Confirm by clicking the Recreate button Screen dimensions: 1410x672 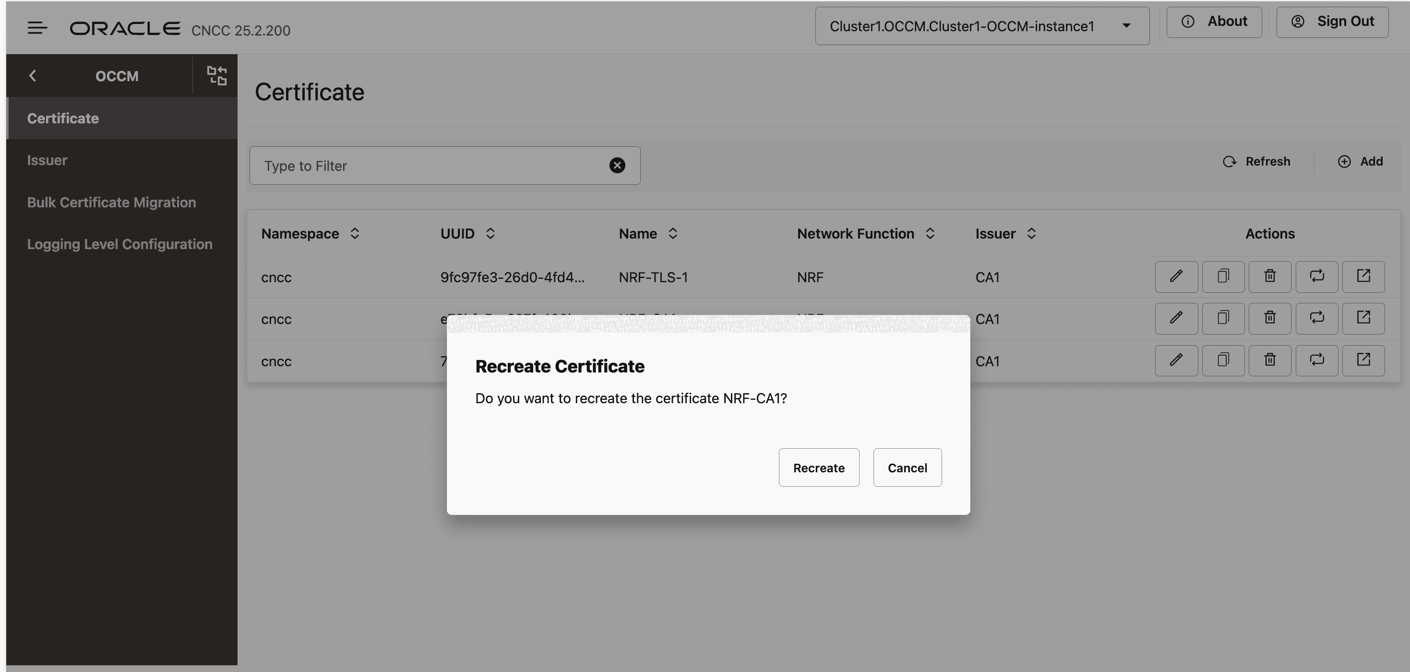click(x=819, y=468)
